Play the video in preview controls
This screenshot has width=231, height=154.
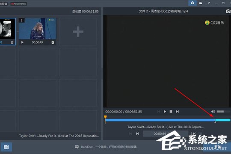pos(165,112)
